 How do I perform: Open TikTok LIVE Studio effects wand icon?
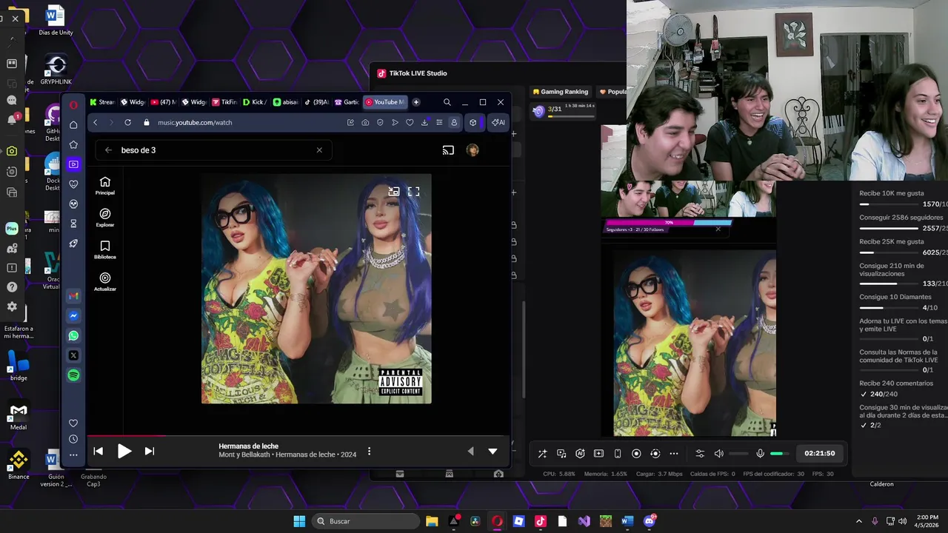point(542,453)
